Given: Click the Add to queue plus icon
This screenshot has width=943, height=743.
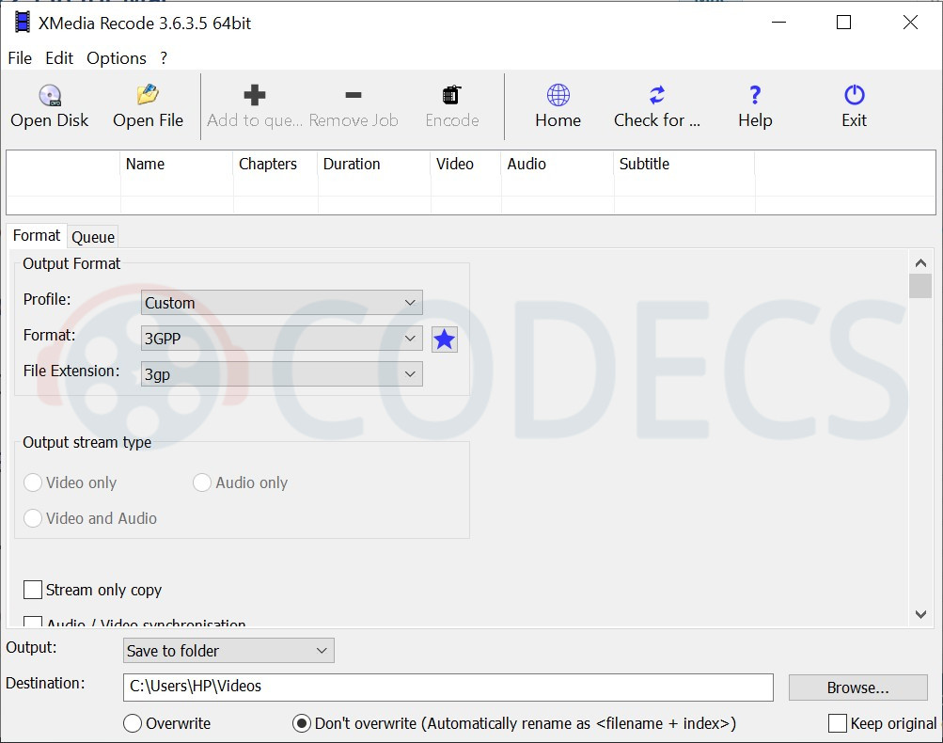Looking at the screenshot, I should pos(255,95).
